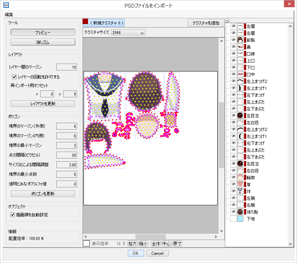Collapse the layer tree with minus button
The image size is (297, 263).
[227, 21]
